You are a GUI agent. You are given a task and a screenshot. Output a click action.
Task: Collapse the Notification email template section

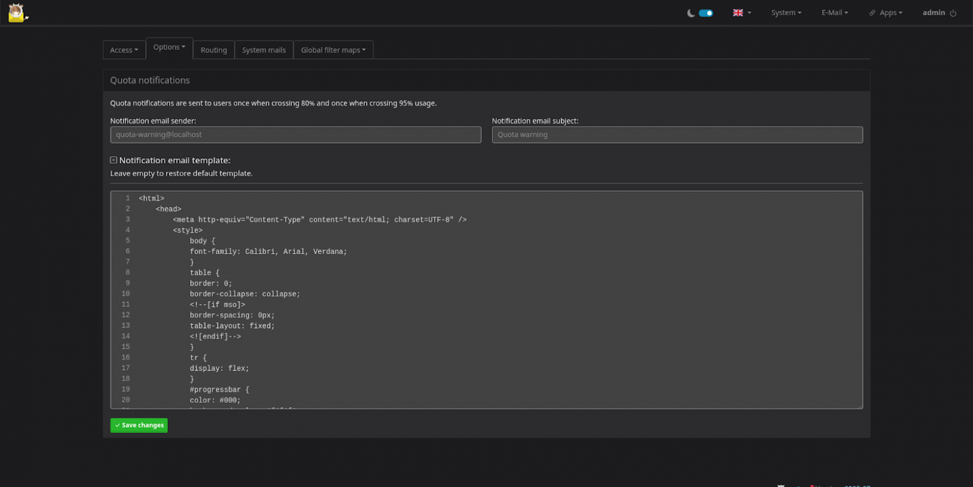(x=114, y=160)
